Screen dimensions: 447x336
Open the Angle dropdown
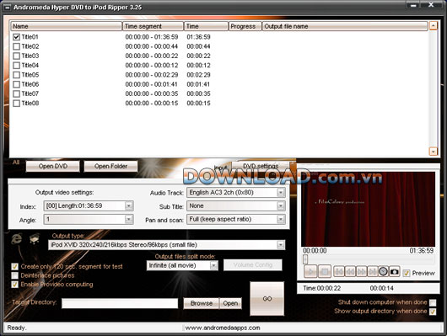coord(129,219)
